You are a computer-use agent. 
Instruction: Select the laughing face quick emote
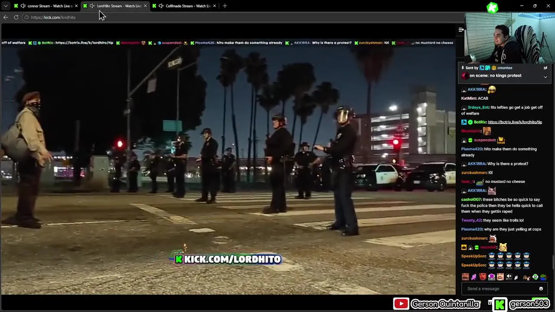point(500,277)
